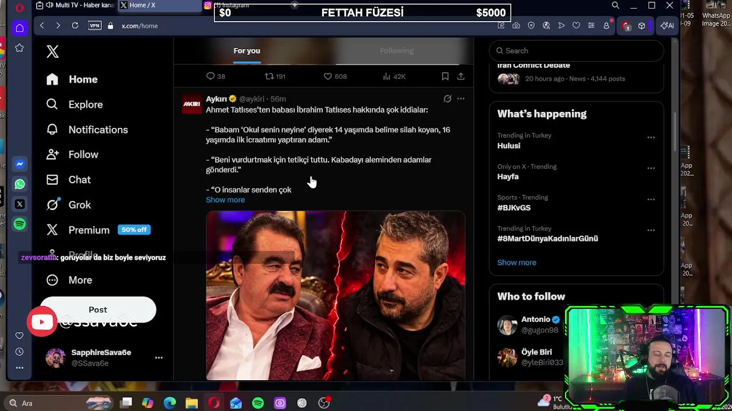The height and width of the screenshot is (411, 732).
Task: Open the Tatlıses photo in the tweet
Action: coord(336,296)
